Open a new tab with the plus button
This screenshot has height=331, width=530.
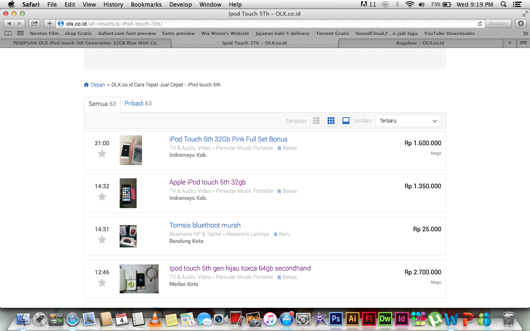coord(510,43)
